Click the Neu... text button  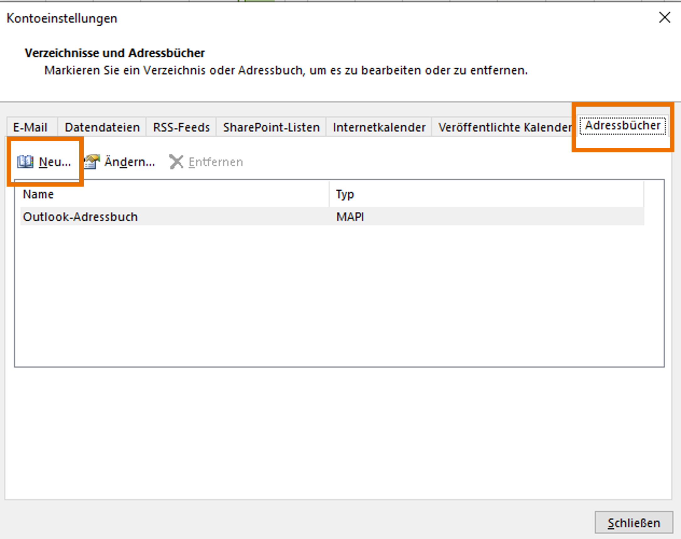pyautogui.click(x=55, y=162)
